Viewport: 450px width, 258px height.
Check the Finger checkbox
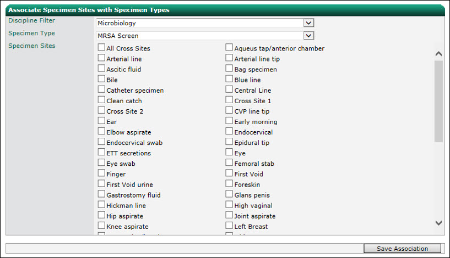pos(101,173)
